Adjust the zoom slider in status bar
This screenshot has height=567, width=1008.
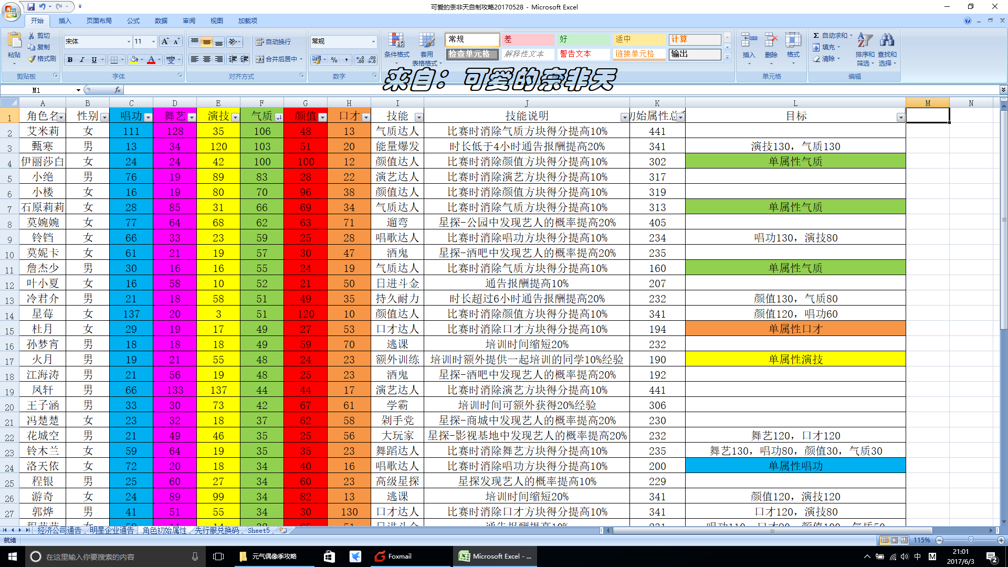[971, 540]
